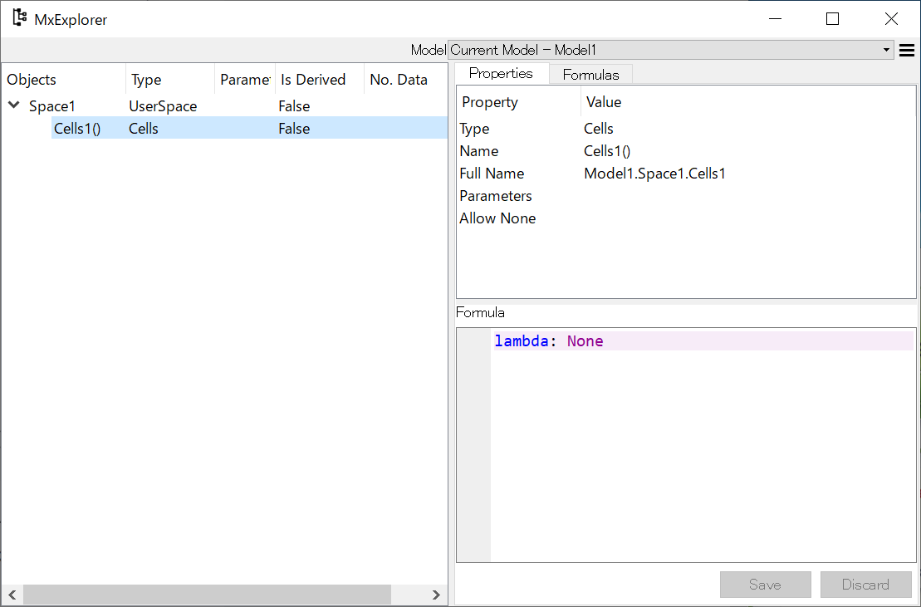921x607 pixels.
Task: Select the Cells1() tree item
Action: click(x=76, y=129)
